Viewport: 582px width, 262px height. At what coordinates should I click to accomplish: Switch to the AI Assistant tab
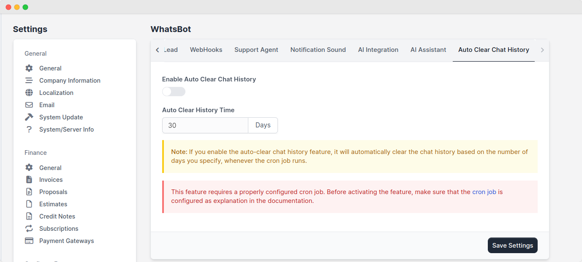click(x=428, y=50)
